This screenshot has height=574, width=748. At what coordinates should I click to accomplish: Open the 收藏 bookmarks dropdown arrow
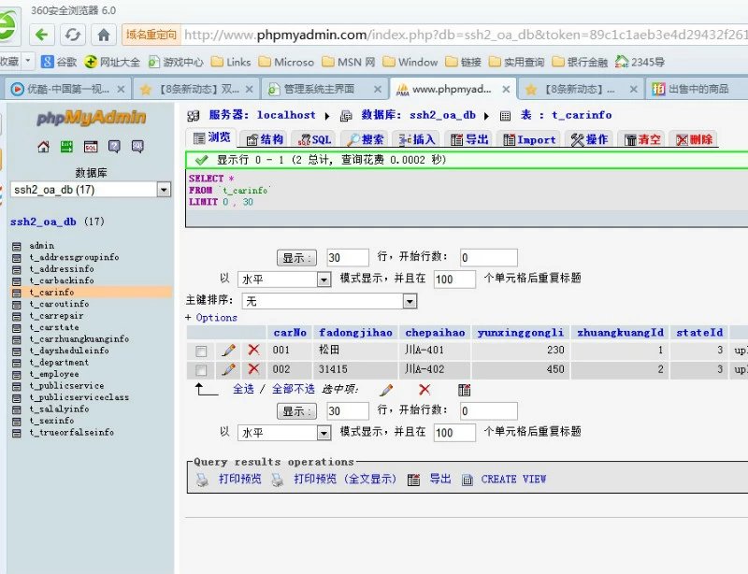tap(28, 62)
